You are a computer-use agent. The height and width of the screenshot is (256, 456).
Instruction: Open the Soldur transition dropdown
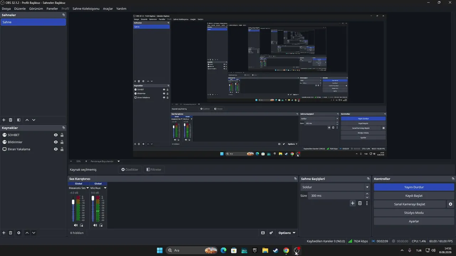pos(335,187)
